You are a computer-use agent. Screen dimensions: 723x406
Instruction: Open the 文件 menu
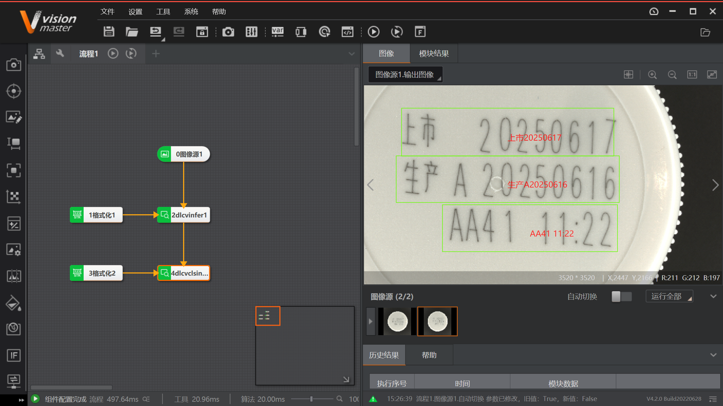107,12
